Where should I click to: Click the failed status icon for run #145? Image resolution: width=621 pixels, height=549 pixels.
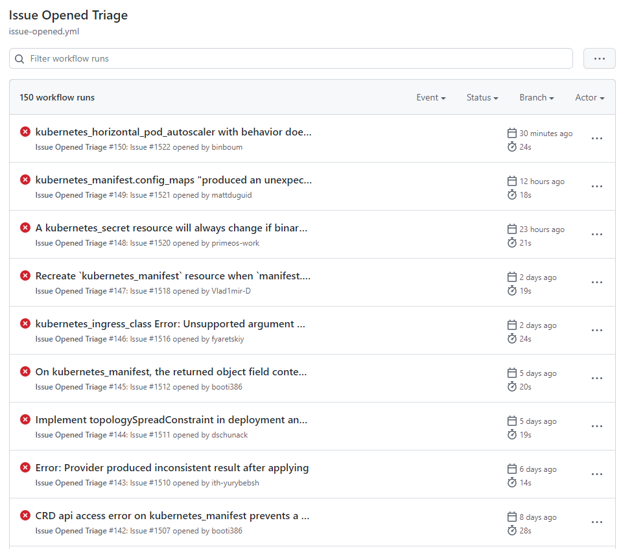click(25, 371)
